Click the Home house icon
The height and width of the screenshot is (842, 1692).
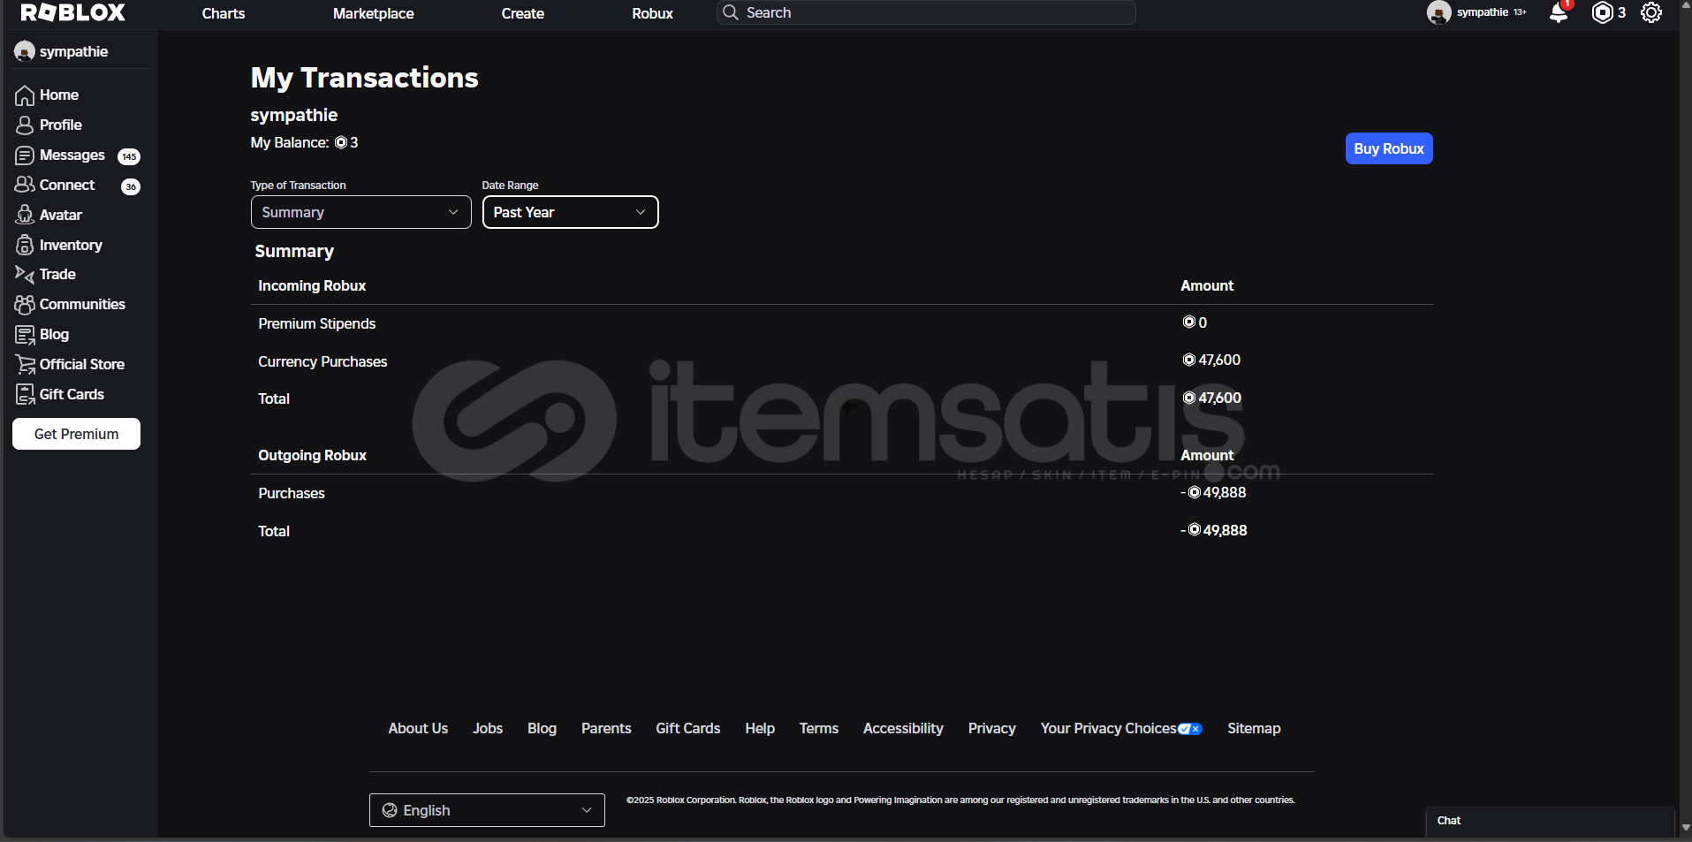coord(25,95)
